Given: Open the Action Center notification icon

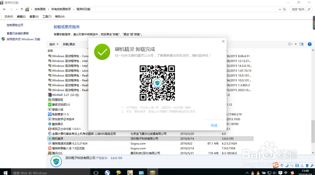Looking at the screenshot, I should [x=280, y=173].
